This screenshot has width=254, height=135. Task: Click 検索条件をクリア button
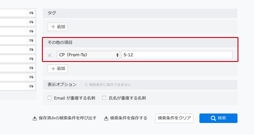[174, 118]
